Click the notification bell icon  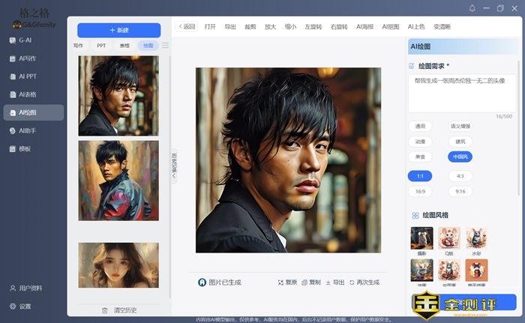pyautogui.click(x=472, y=8)
